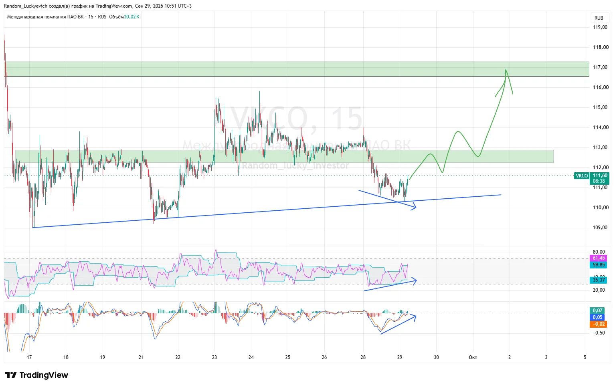The height and width of the screenshot is (387, 615).
Task: Select the 80,00 oscillator scale label
Action: (599, 252)
